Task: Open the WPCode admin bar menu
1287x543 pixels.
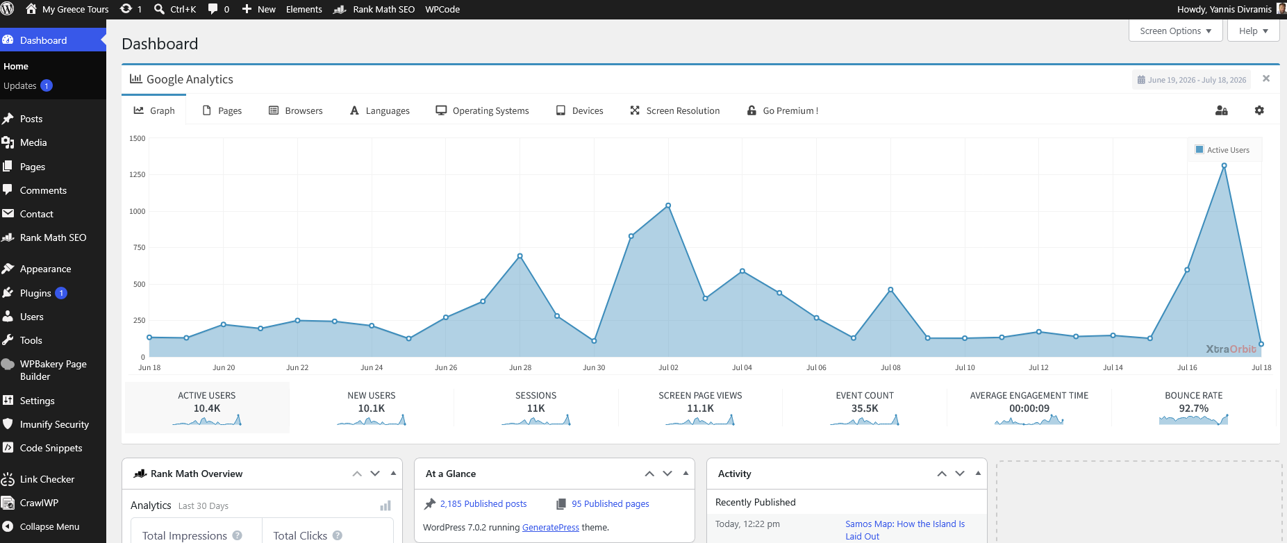Action: (x=442, y=9)
